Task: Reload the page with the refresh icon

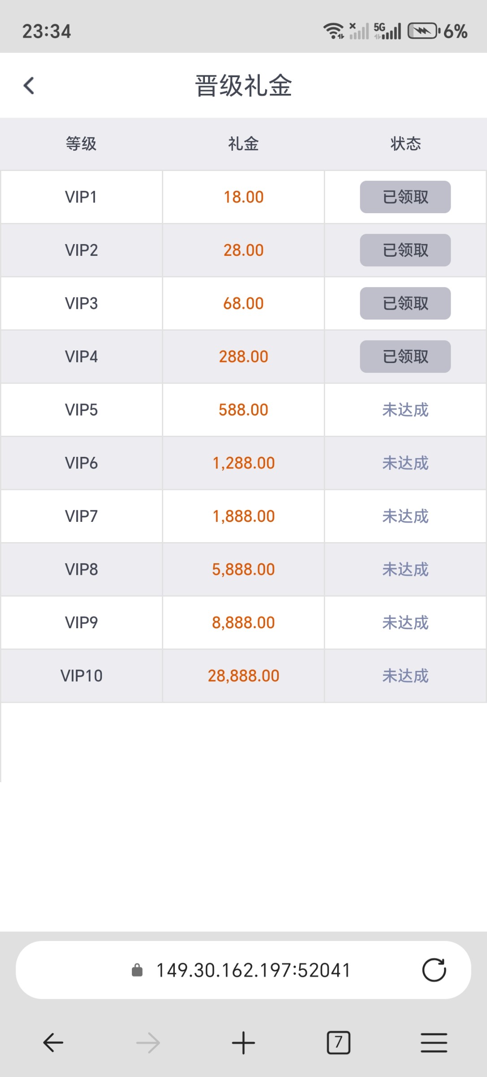Action: point(434,970)
